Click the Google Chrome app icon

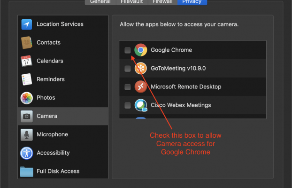pos(141,50)
